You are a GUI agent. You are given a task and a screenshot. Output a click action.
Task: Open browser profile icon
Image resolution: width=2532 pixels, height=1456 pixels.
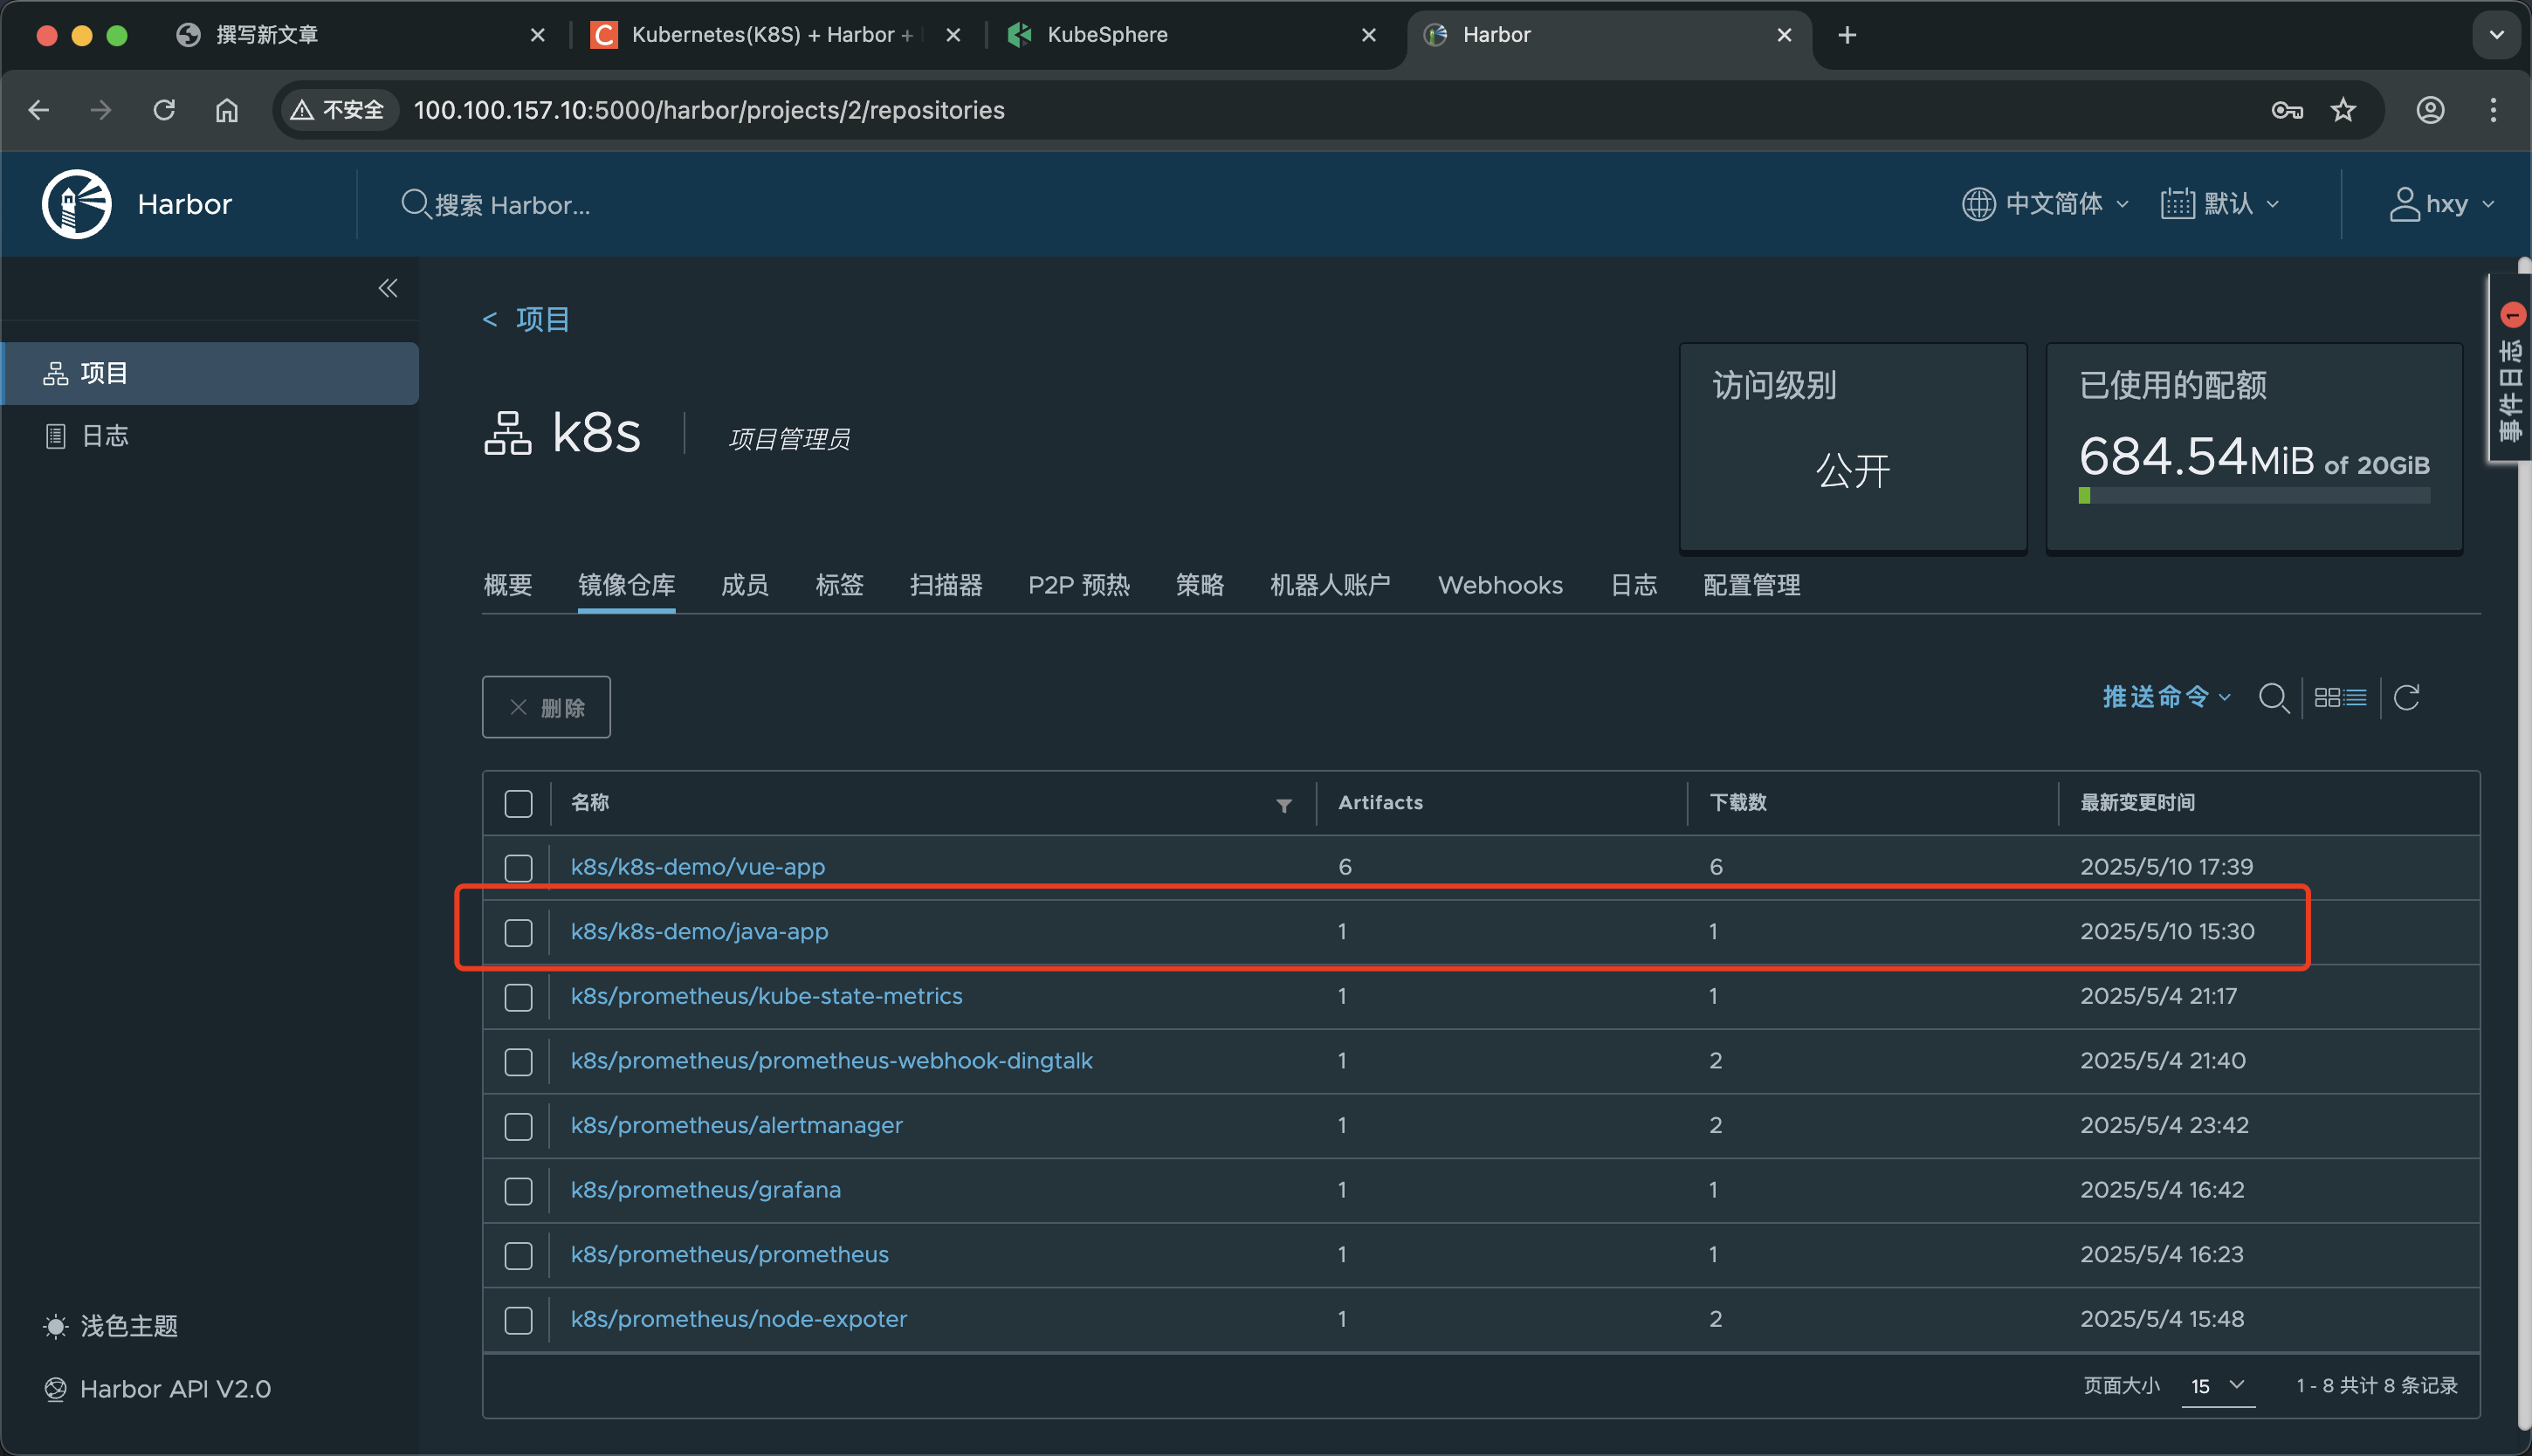click(x=2431, y=110)
